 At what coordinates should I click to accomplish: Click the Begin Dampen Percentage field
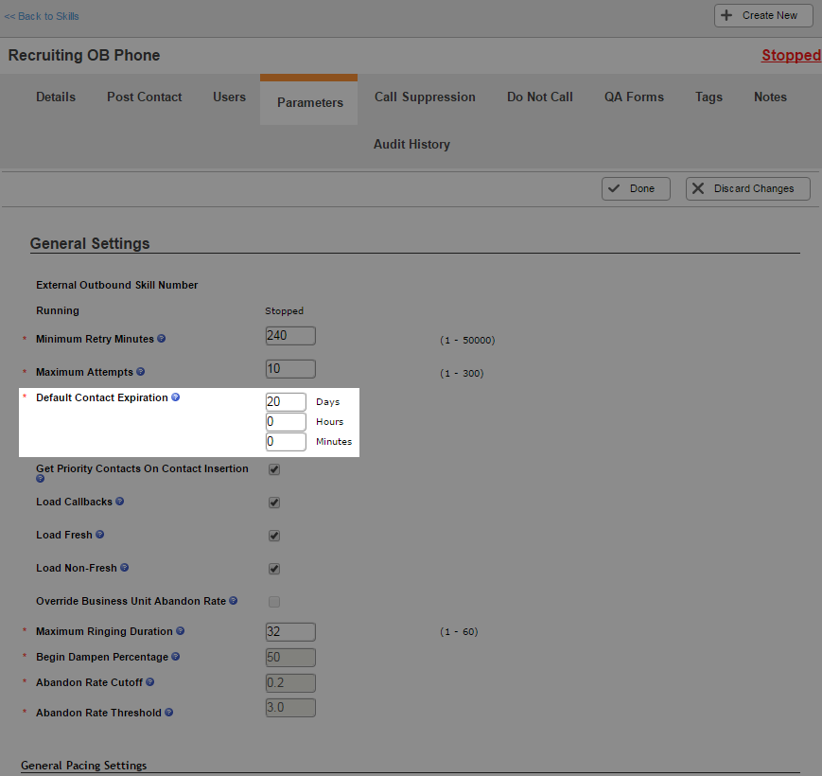(290, 658)
